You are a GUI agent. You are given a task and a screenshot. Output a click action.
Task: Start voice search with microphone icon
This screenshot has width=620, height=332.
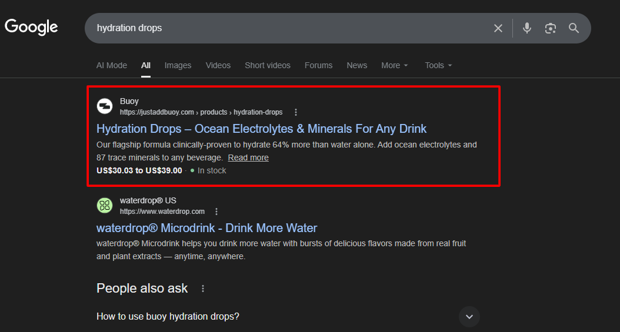(x=526, y=28)
